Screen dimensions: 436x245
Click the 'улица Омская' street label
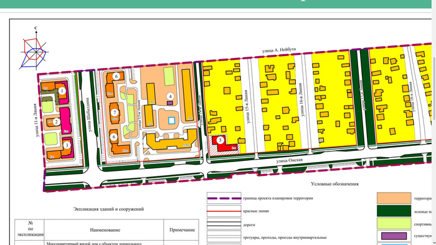point(290,160)
